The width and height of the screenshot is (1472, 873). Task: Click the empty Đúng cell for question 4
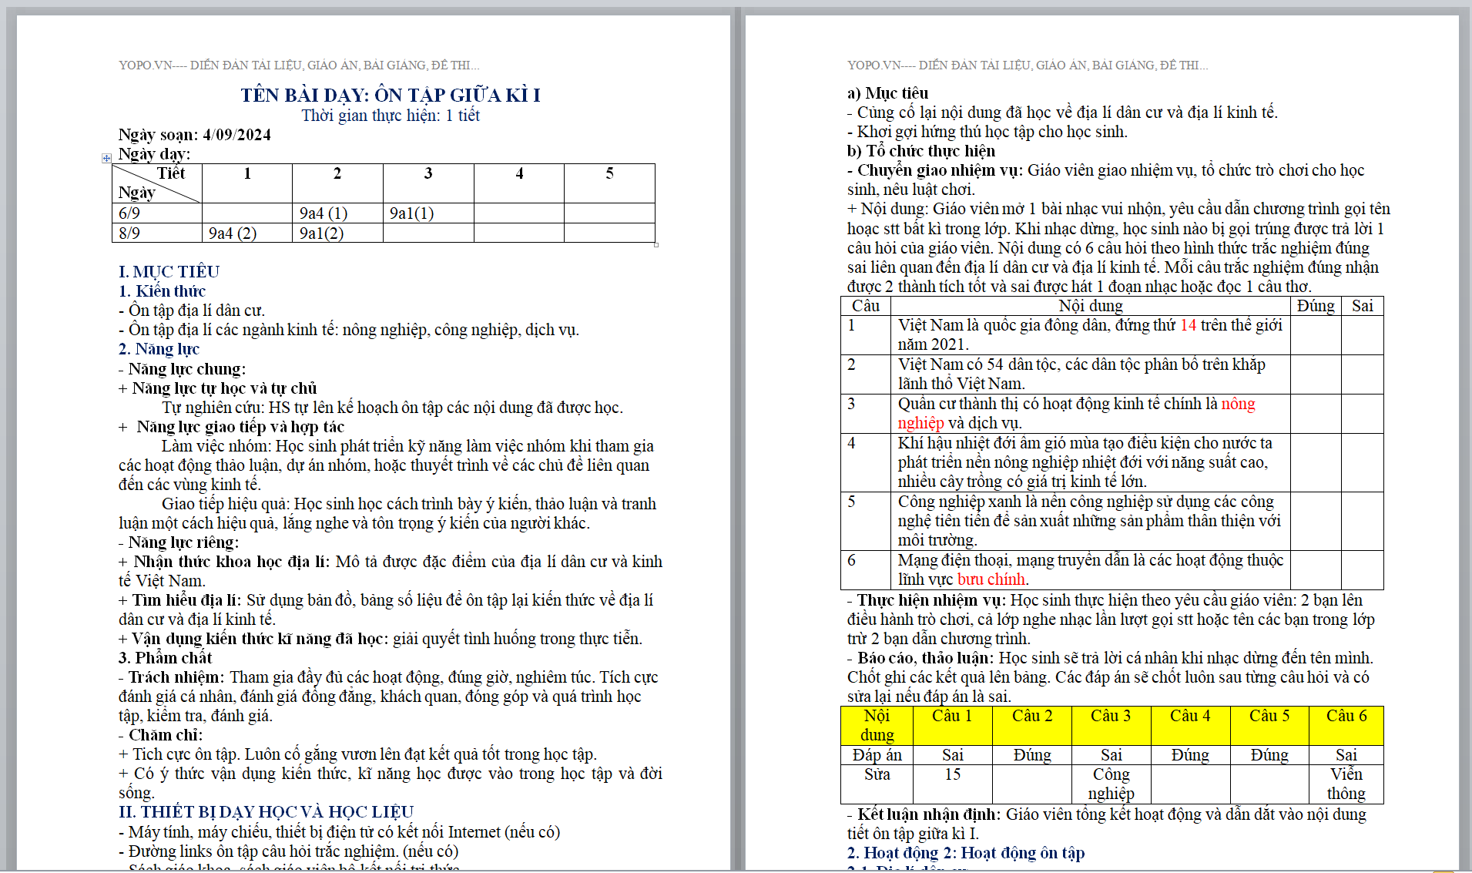[x=1316, y=462]
